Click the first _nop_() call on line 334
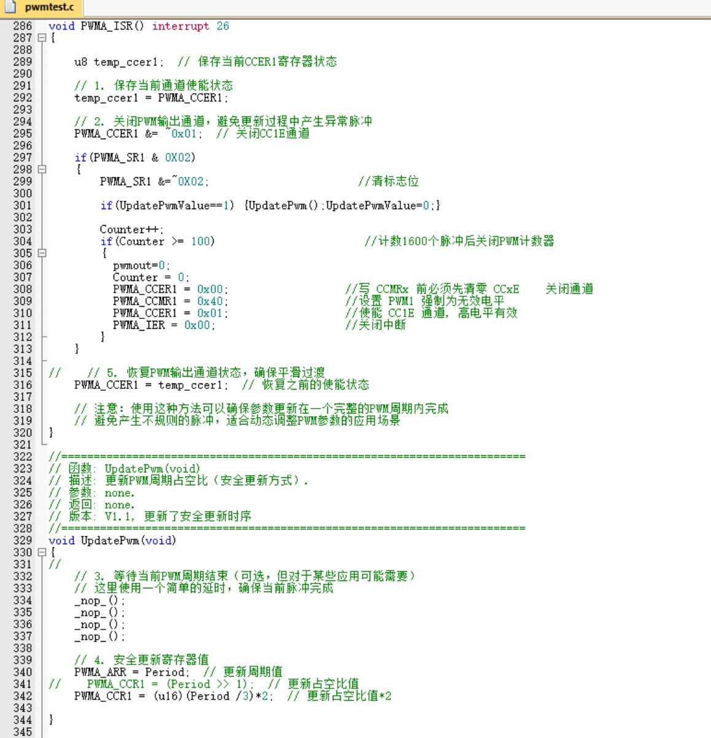The height and width of the screenshot is (738, 711). tap(99, 601)
